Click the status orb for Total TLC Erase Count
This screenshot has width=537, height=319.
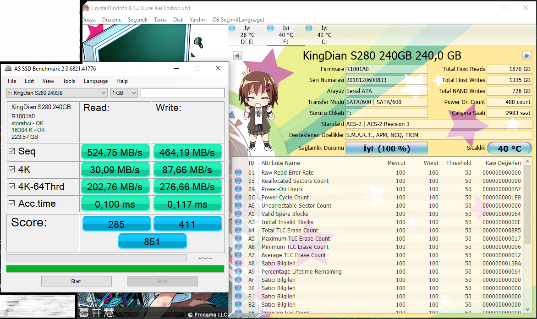(x=238, y=230)
